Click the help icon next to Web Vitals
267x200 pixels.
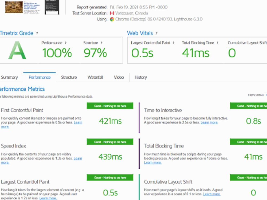coord(157,33)
